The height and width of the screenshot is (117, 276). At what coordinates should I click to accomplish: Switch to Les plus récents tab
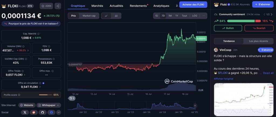point(258,41)
